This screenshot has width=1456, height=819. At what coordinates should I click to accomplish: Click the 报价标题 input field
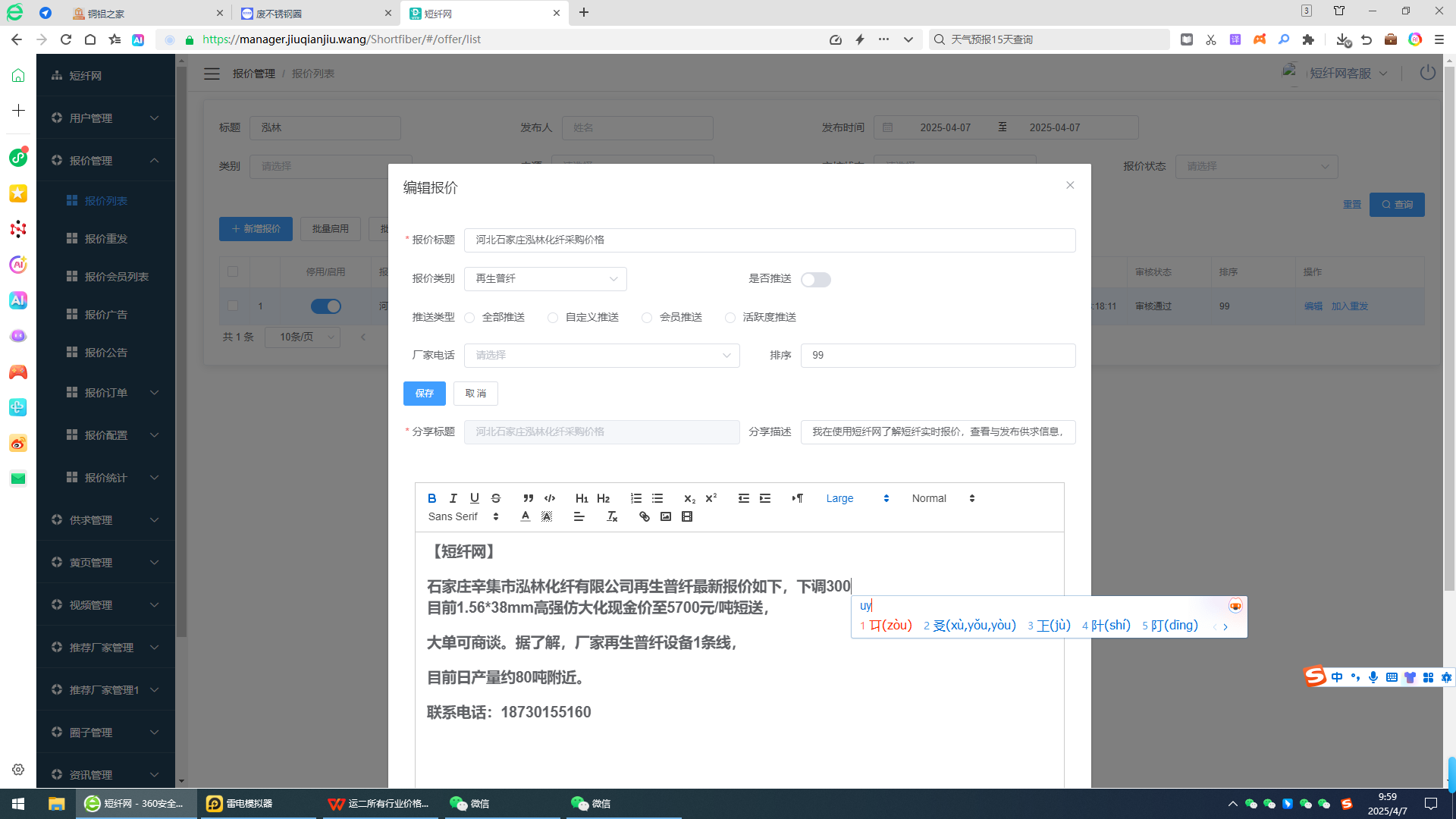(769, 240)
